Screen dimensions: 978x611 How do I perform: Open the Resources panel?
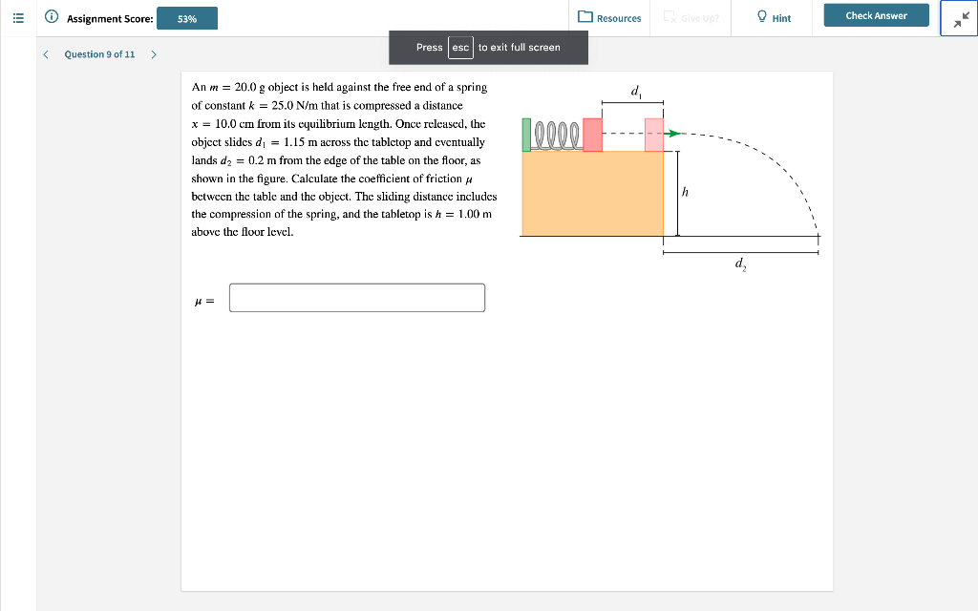coord(610,17)
